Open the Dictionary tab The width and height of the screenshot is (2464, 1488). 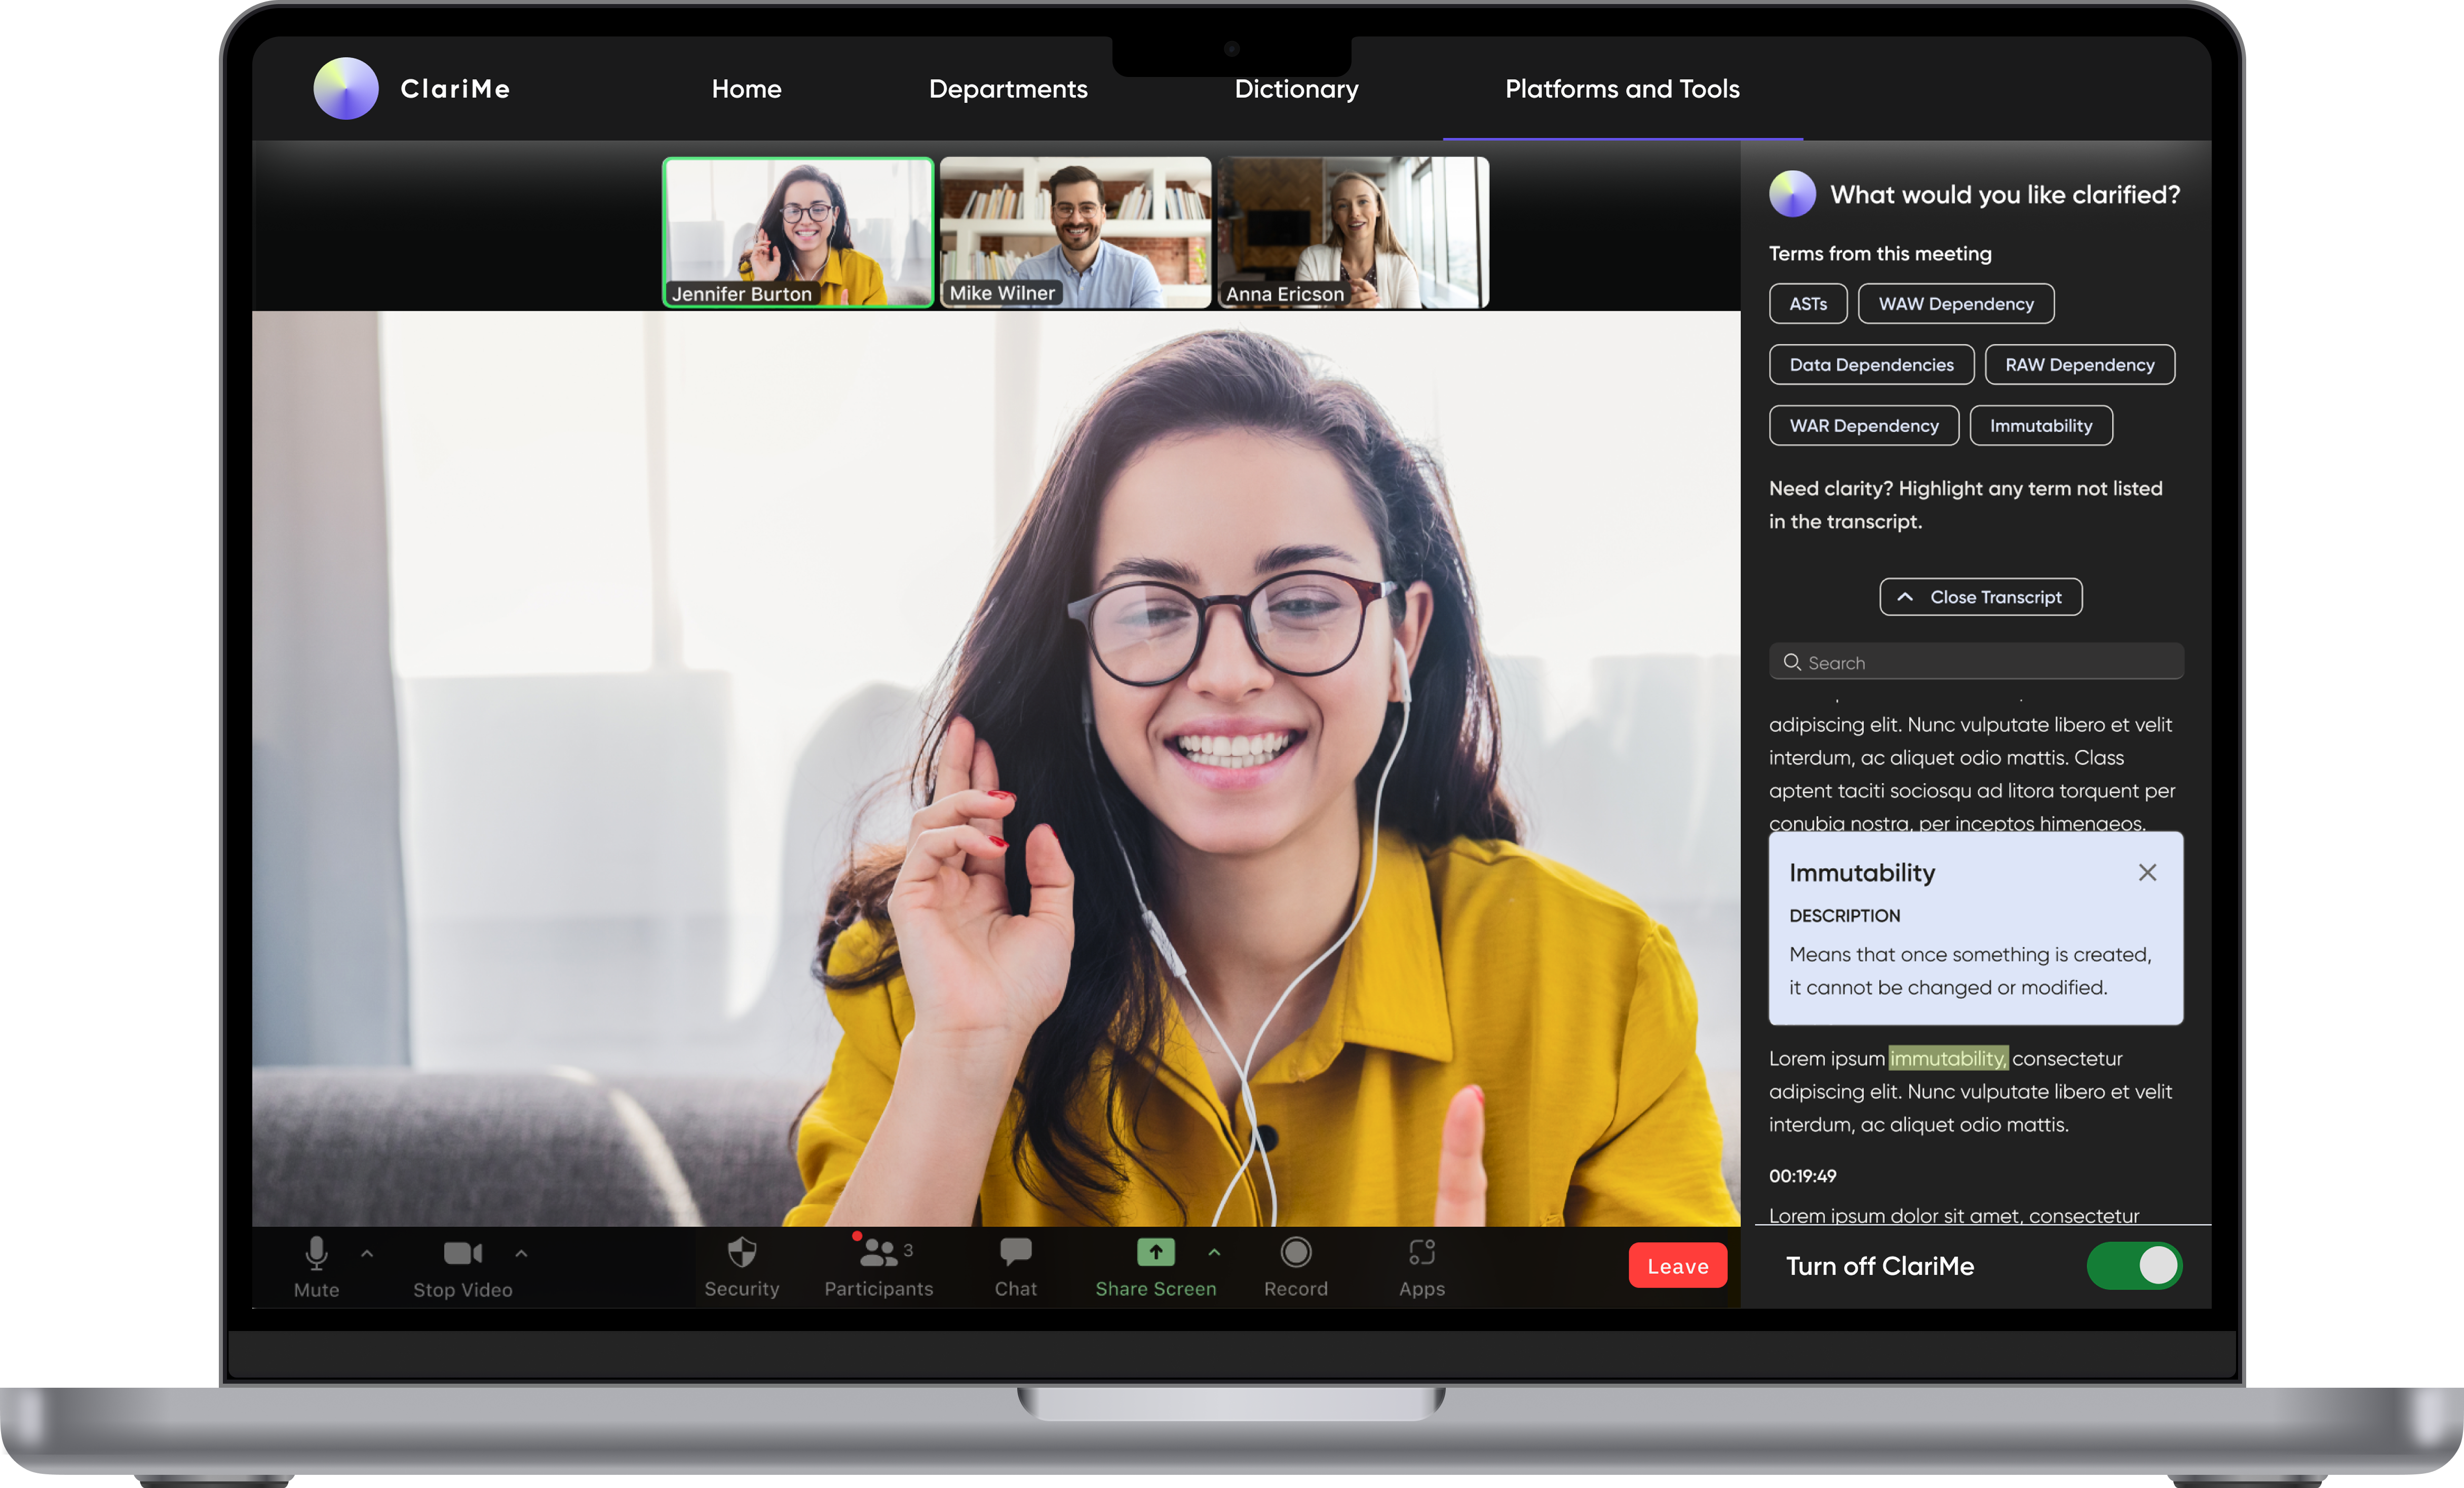(1296, 89)
